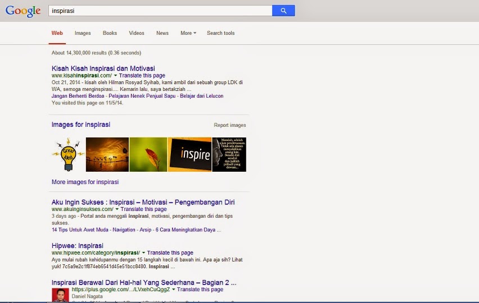Click the Daniel Nagata author name
The image size is (479, 303).
(x=87, y=296)
